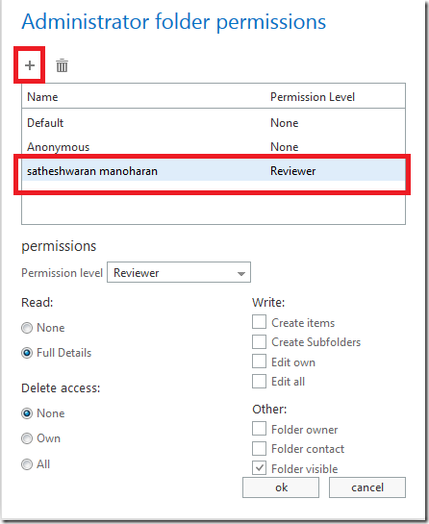Set Read access to None
Screen dimensions: 429x524
click(x=27, y=328)
